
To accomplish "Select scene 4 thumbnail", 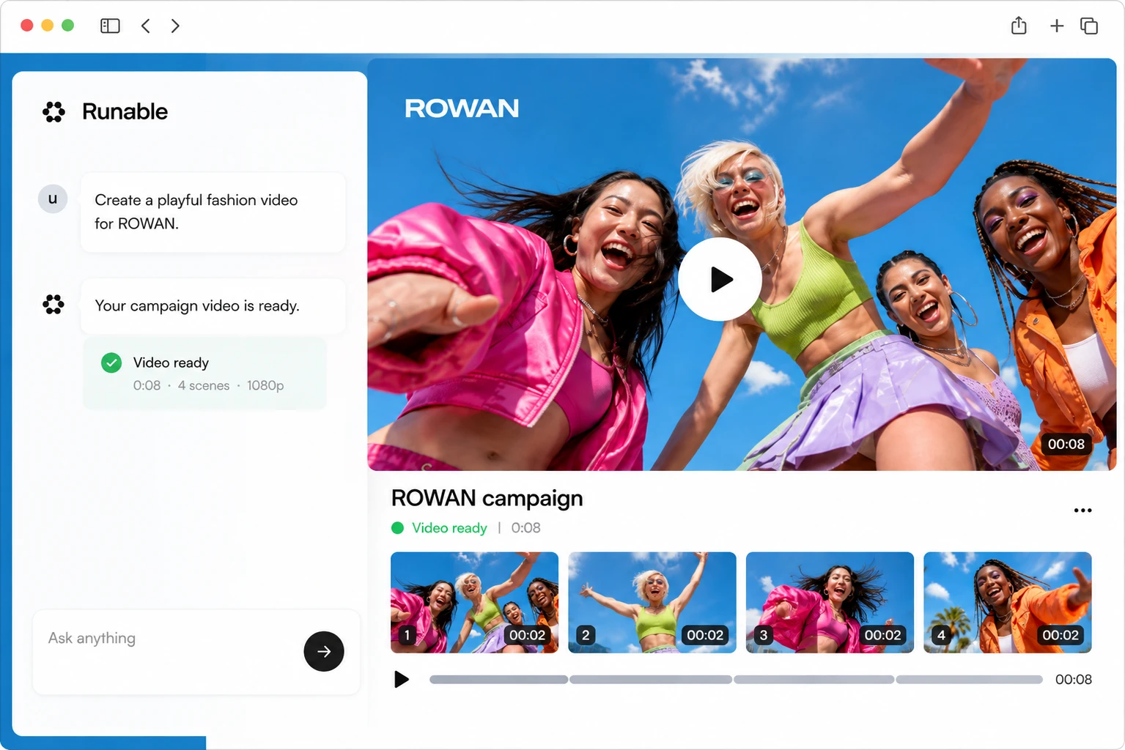I will (x=1008, y=602).
